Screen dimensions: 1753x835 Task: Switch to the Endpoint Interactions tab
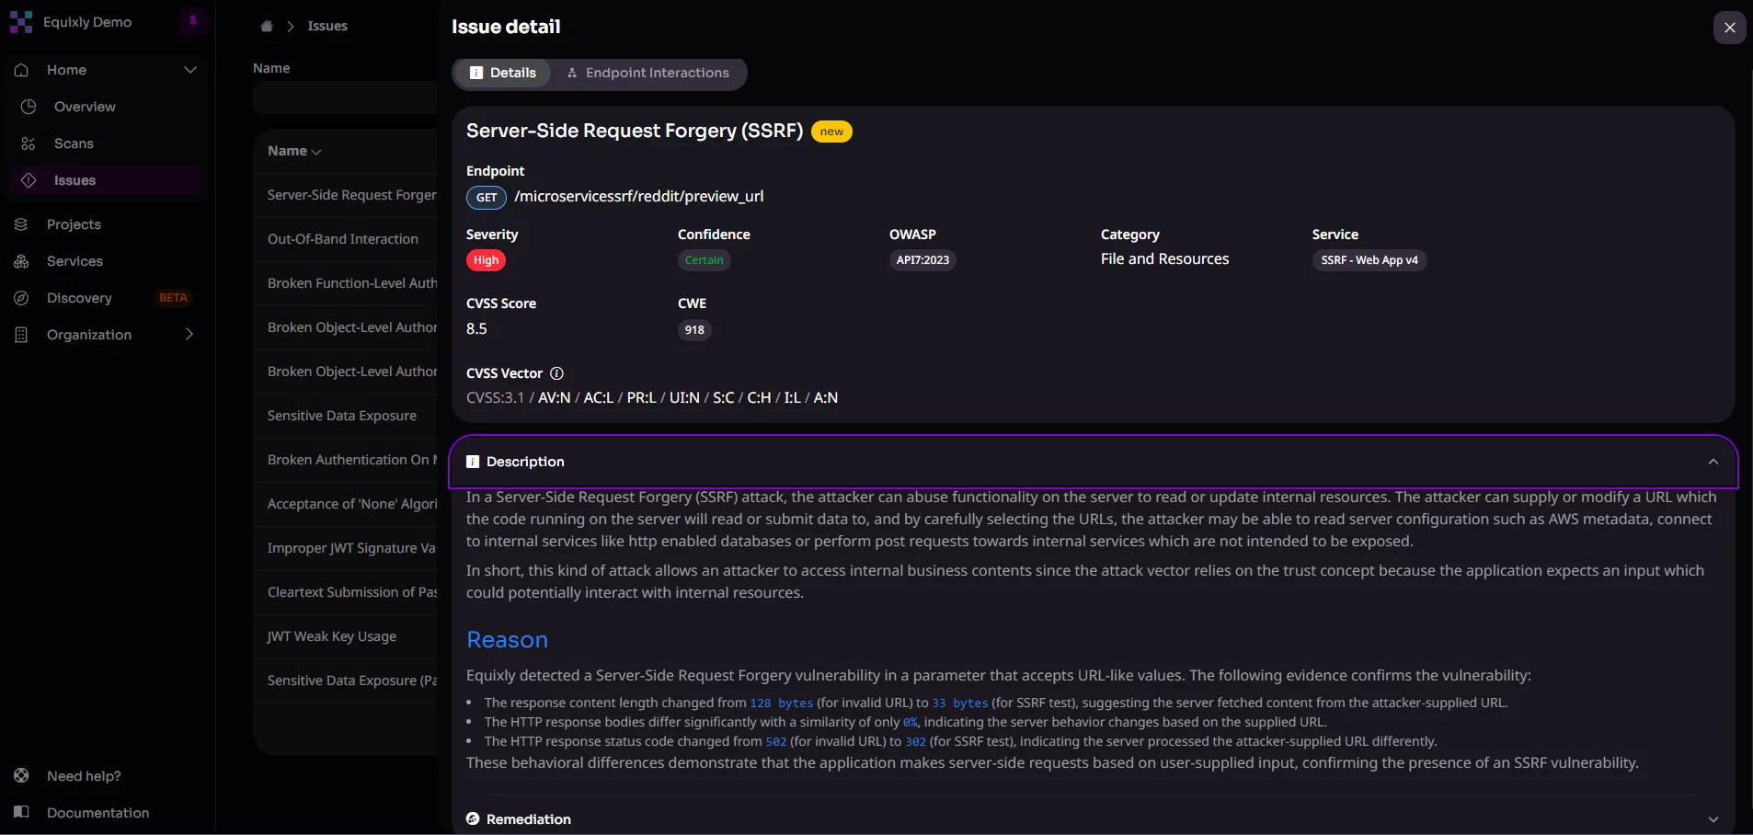pyautogui.click(x=648, y=73)
